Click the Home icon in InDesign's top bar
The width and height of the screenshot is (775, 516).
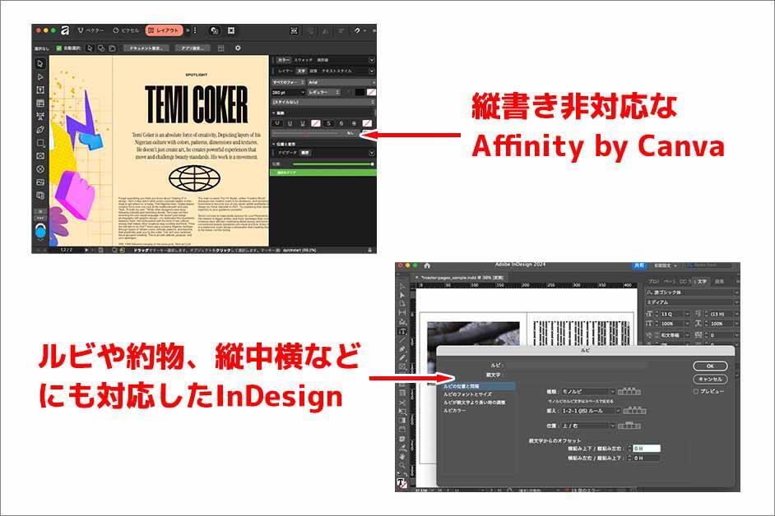425,265
